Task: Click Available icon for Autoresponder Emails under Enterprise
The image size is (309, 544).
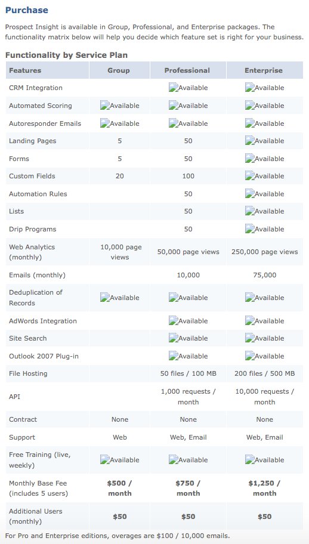Action: pos(265,123)
